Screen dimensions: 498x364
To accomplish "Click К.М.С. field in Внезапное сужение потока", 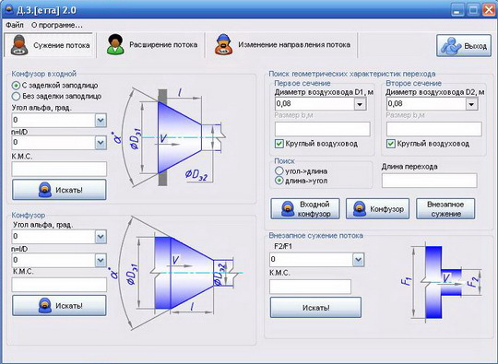I will pos(310,287).
